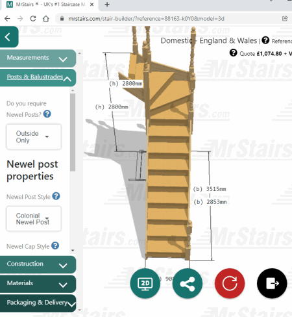Click the inner panel scrollbar thumb
Image resolution: width=292 pixels, height=317 pixels.
click(x=73, y=132)
